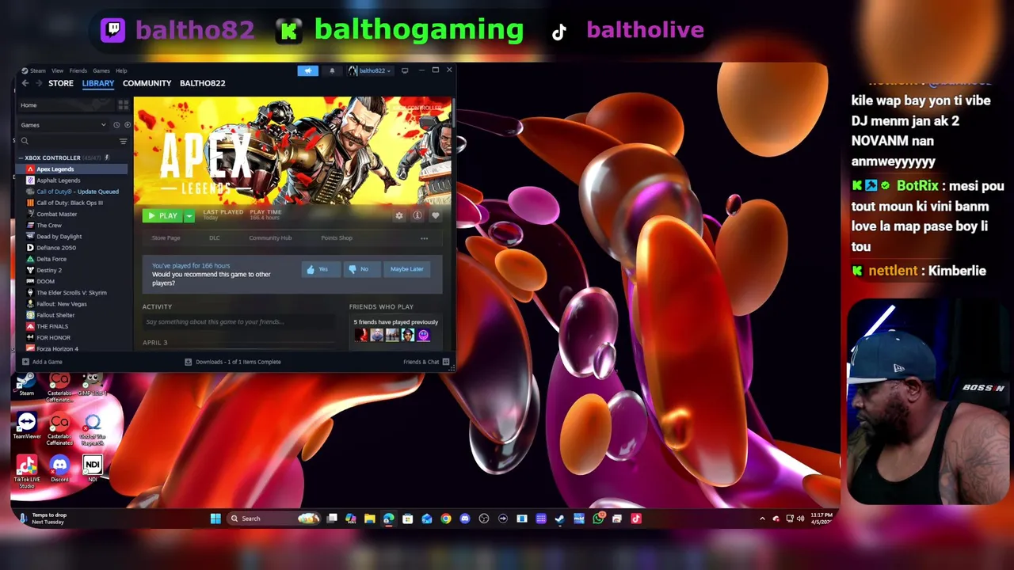
Task: Switch library to grid view icon
Action: (x=123, y=104)
